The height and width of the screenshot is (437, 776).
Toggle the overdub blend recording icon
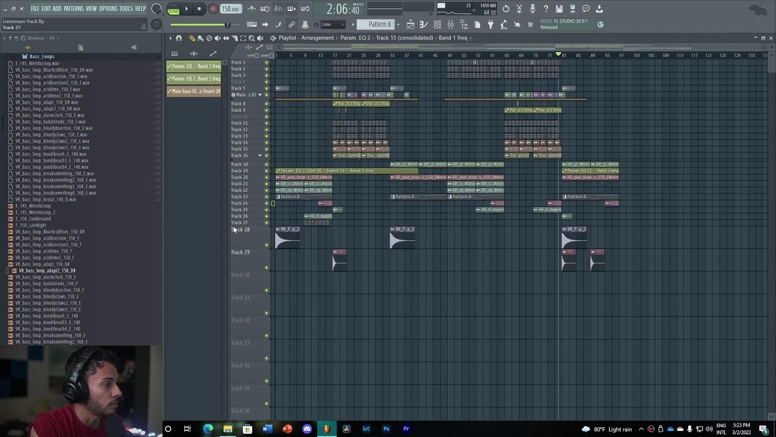[x=291, y=8]
